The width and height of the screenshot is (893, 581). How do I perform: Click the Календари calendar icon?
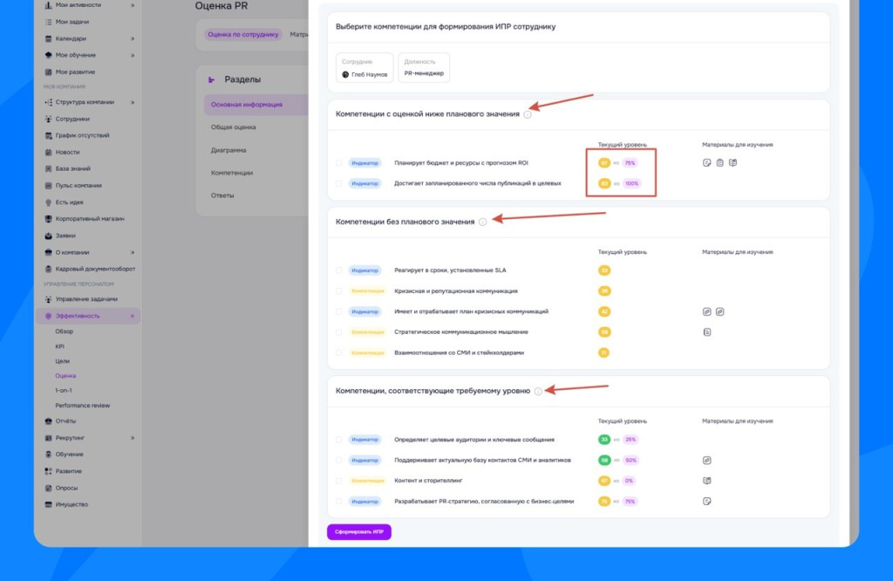tap(49, 38)
